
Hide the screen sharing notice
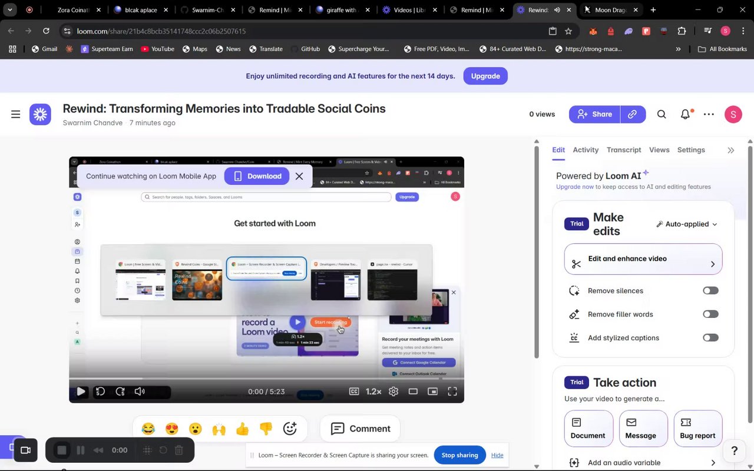[497, 455]
